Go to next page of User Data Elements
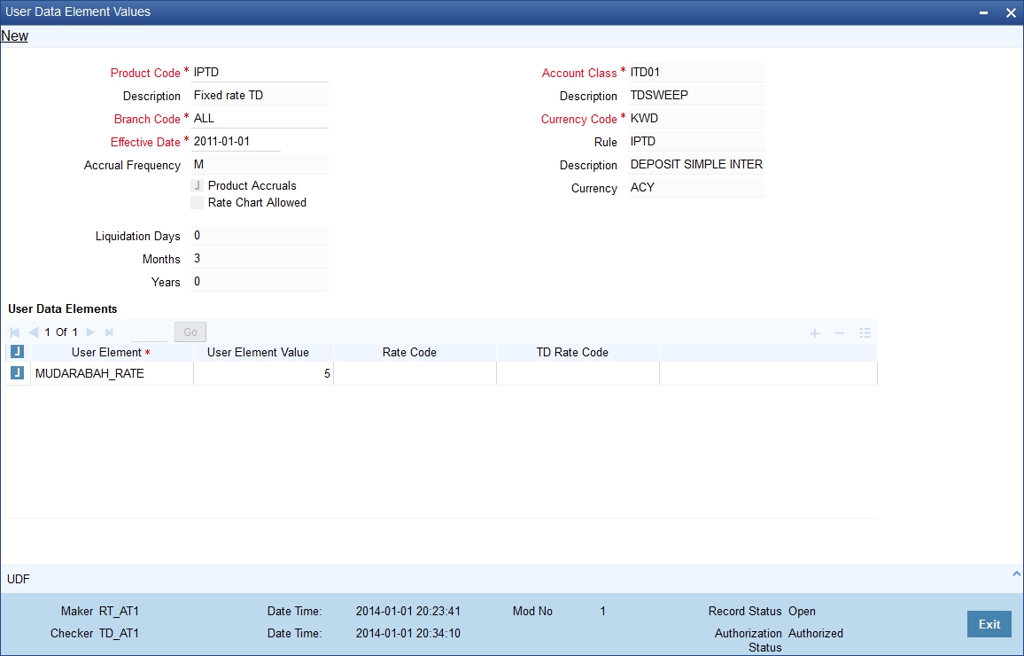This screenshot has height=656, width=1024. coord(90,332)
